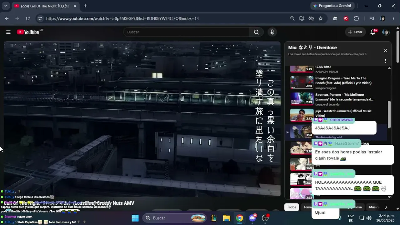Close the Mix playlist panel
This screenshot has height=225, width=400.
tap(385, 50)
